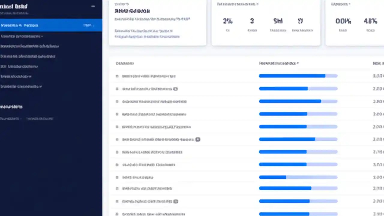Click the info badge on the sixth table row

pyautogui.click(x=198, y=139)
